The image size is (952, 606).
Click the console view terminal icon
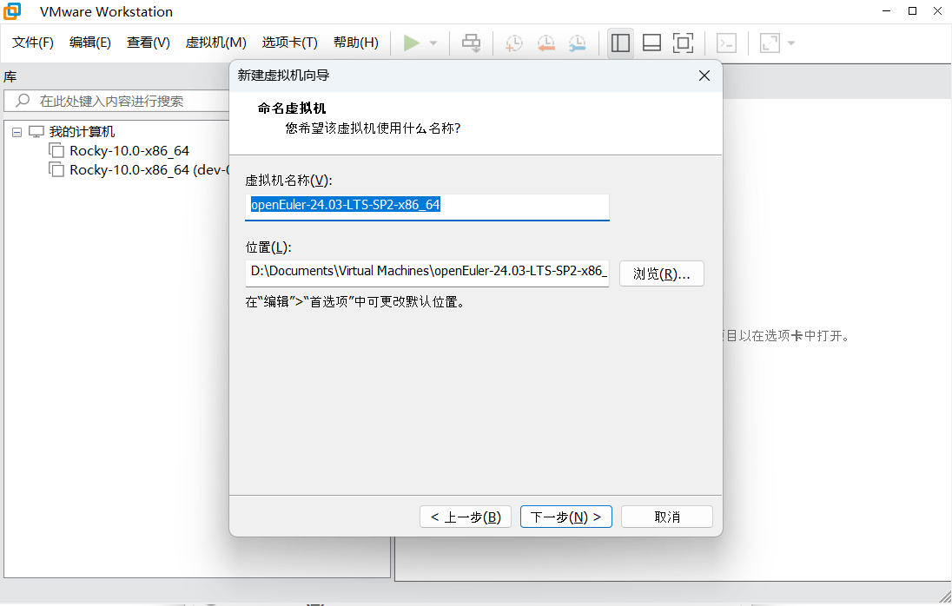tap(726, 43)
